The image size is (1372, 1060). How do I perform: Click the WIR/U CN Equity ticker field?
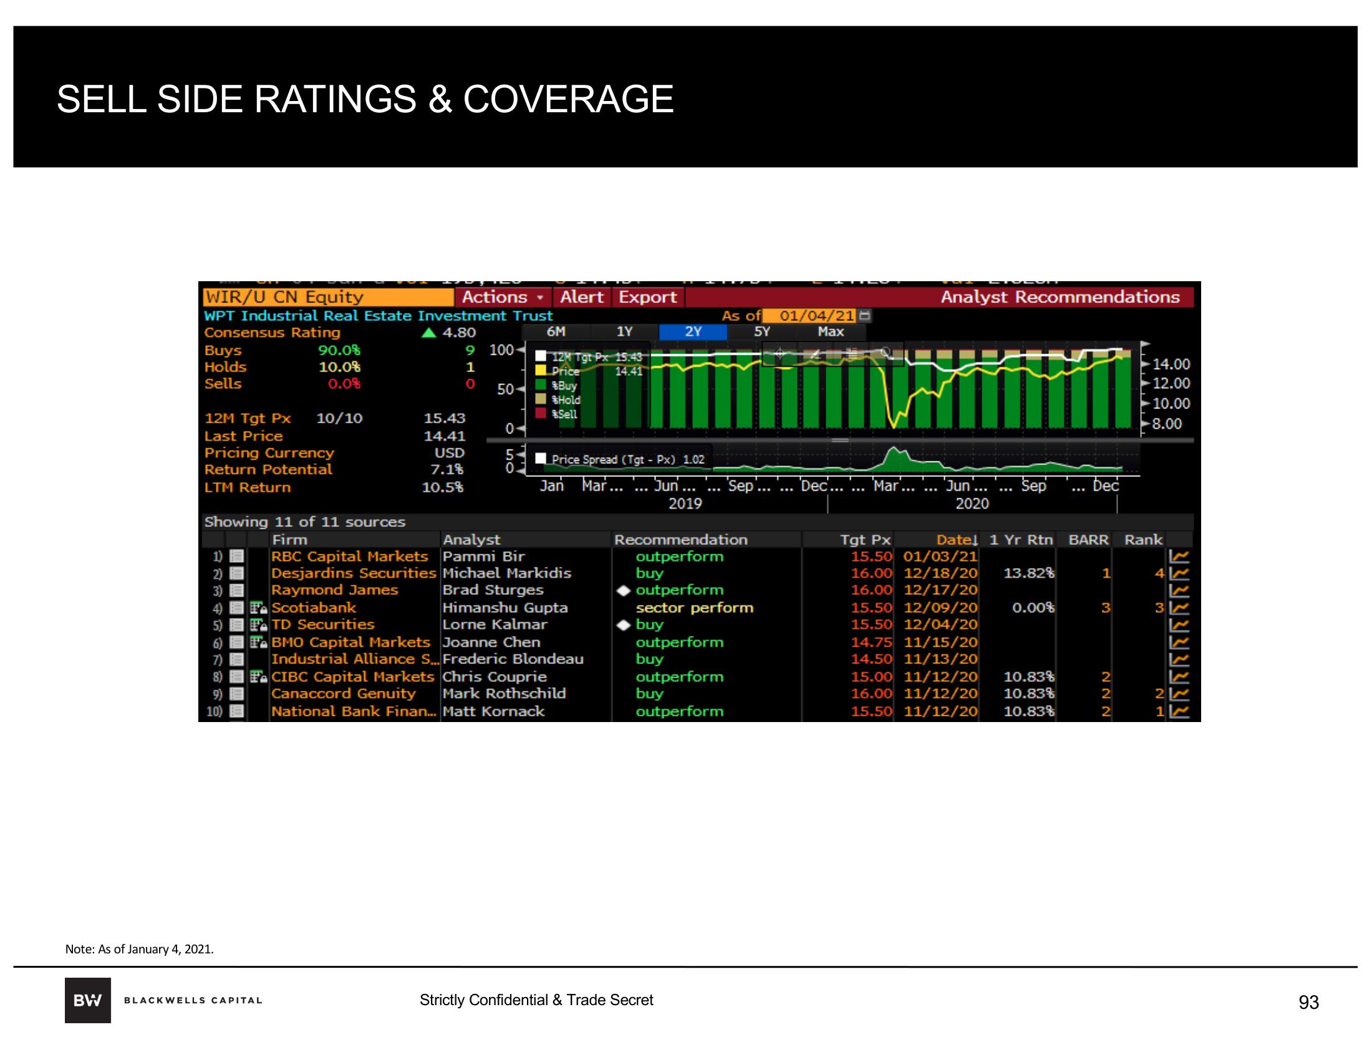click(x=329, y=297)
